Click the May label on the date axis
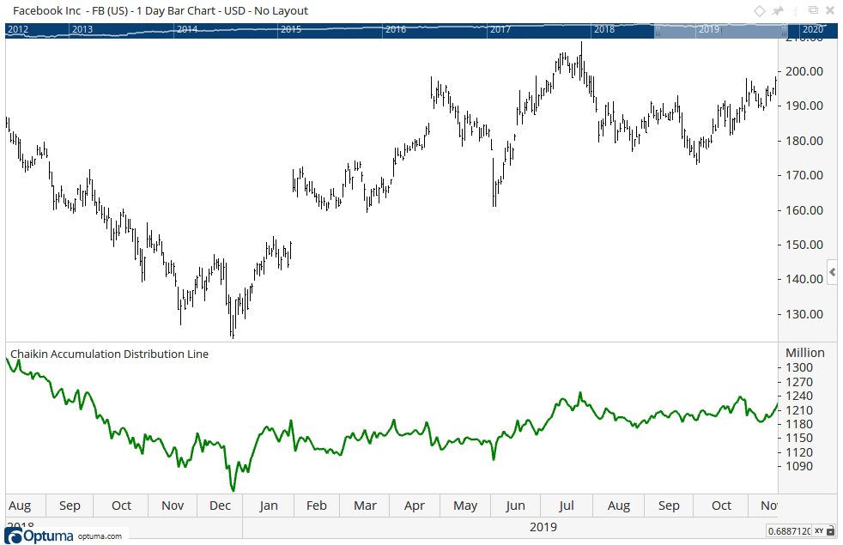 tap(465, 506)
